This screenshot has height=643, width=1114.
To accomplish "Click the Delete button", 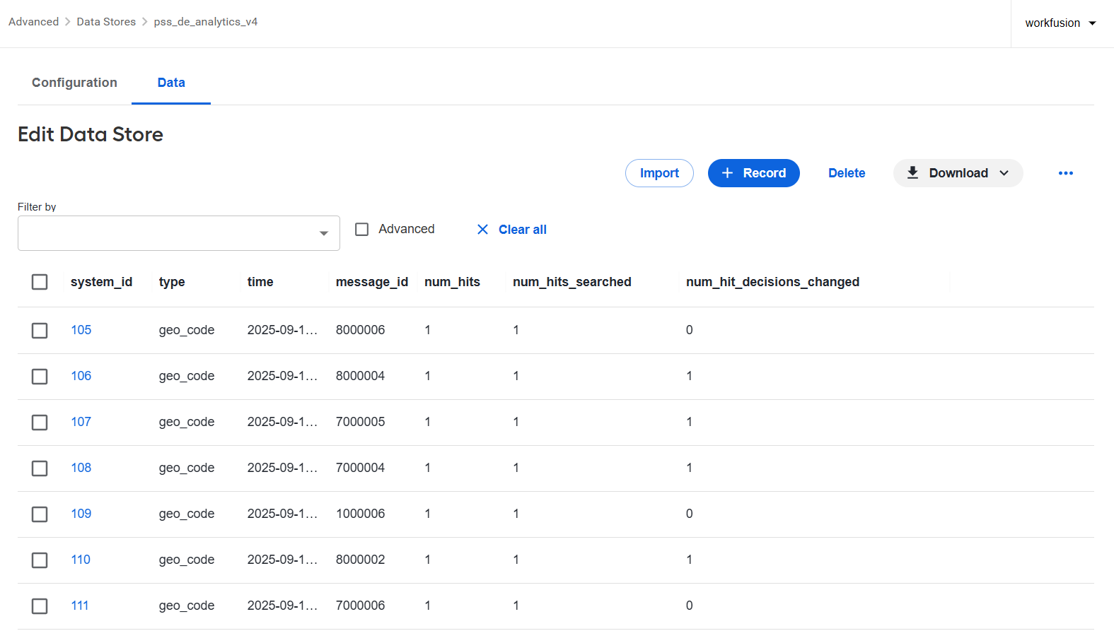I will [847, 173].
